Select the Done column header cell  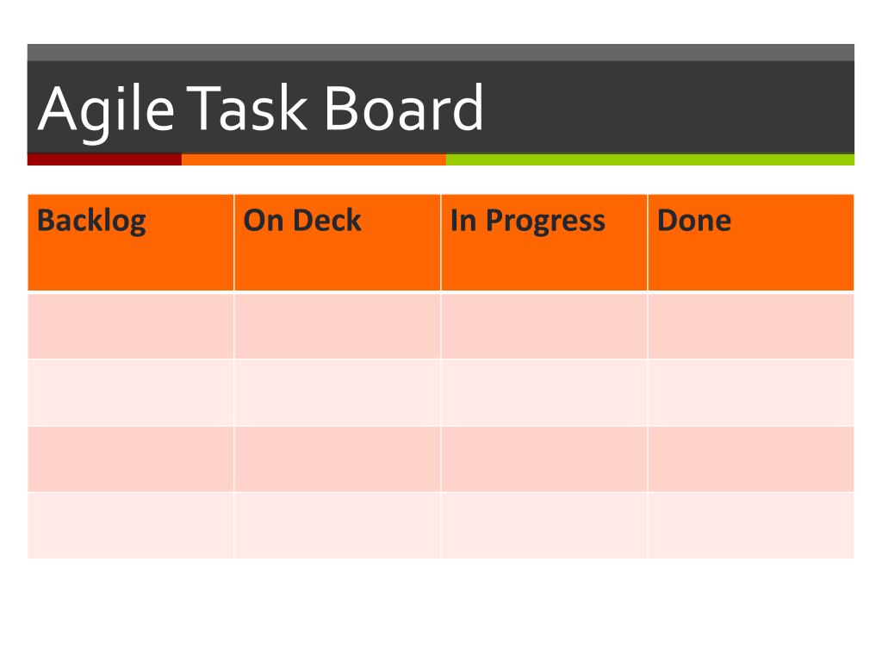[751, 242]
